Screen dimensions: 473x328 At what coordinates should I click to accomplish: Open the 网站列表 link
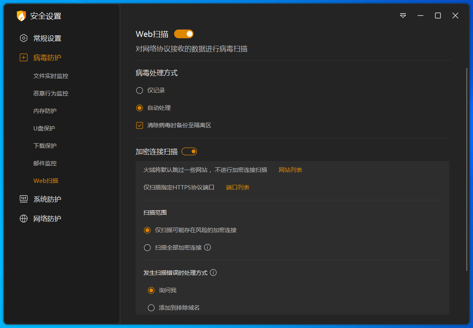coord(290,170)
